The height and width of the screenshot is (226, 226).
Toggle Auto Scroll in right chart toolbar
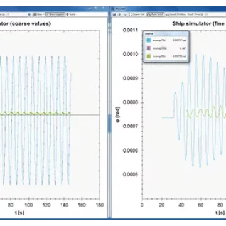click(155, 14)
